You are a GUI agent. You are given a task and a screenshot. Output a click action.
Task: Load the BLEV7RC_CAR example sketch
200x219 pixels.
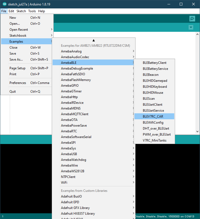pyautogui.click(x=154, y=117)
